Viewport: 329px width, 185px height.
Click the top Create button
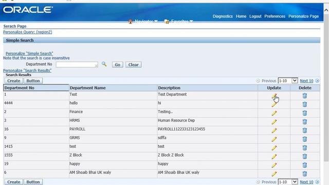click(14, 81)
